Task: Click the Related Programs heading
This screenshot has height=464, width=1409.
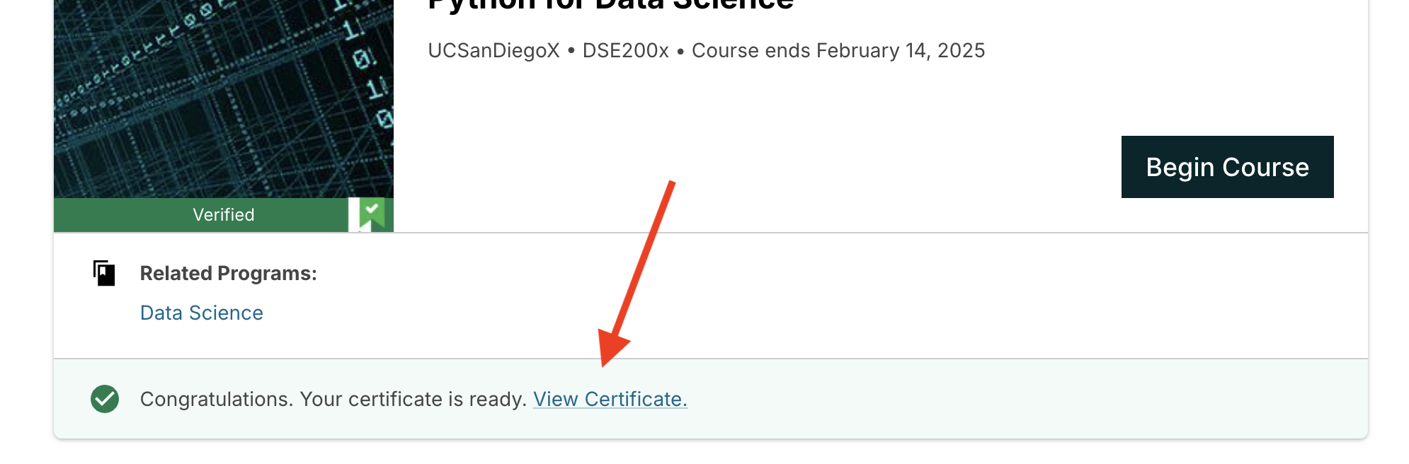Action: (x=228, y=273)
